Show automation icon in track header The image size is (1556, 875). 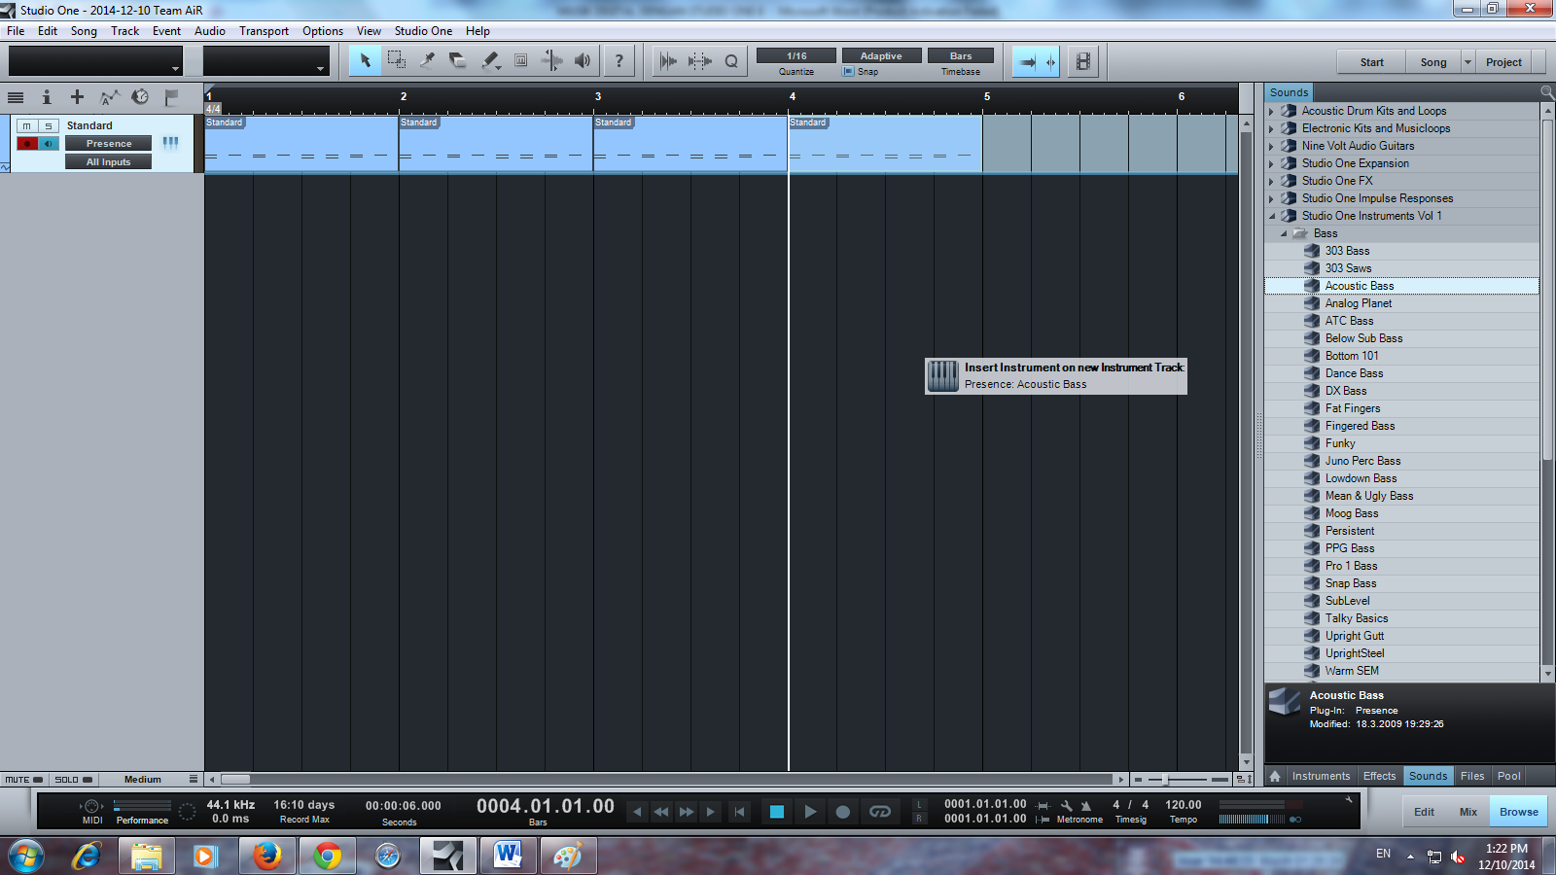(x=109, y=97)
